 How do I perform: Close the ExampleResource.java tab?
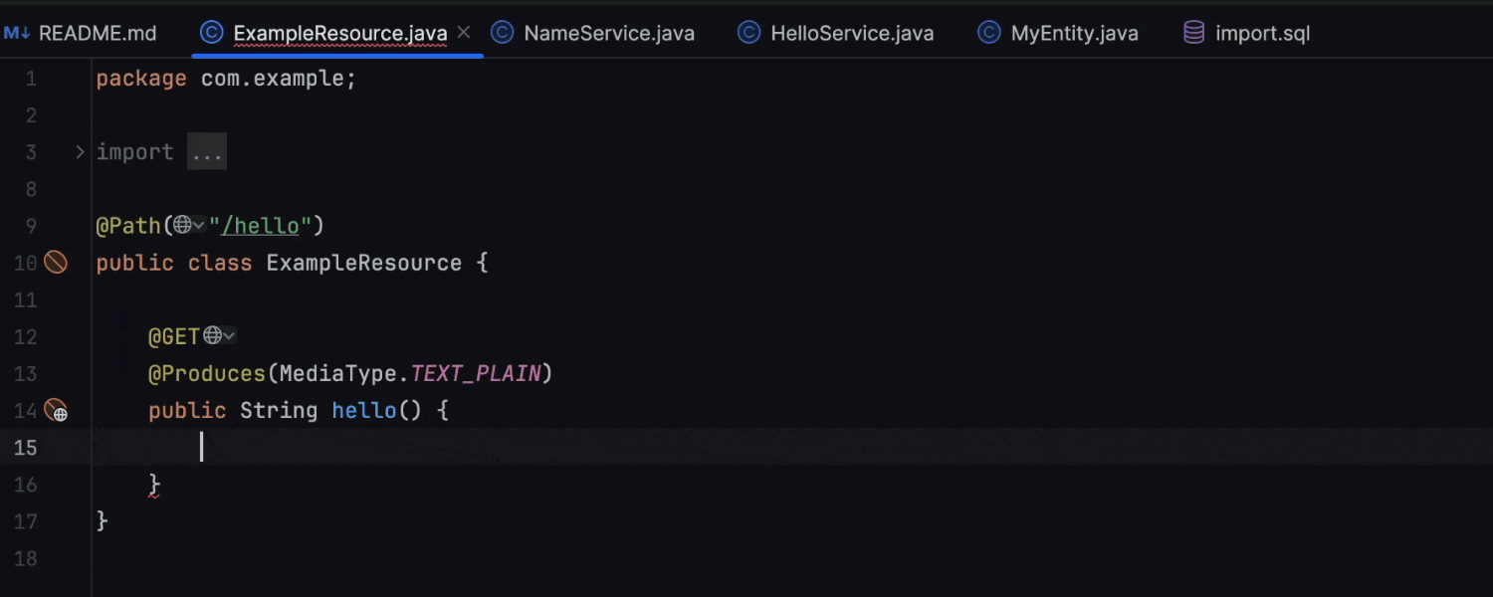click(x=464, y=33)
